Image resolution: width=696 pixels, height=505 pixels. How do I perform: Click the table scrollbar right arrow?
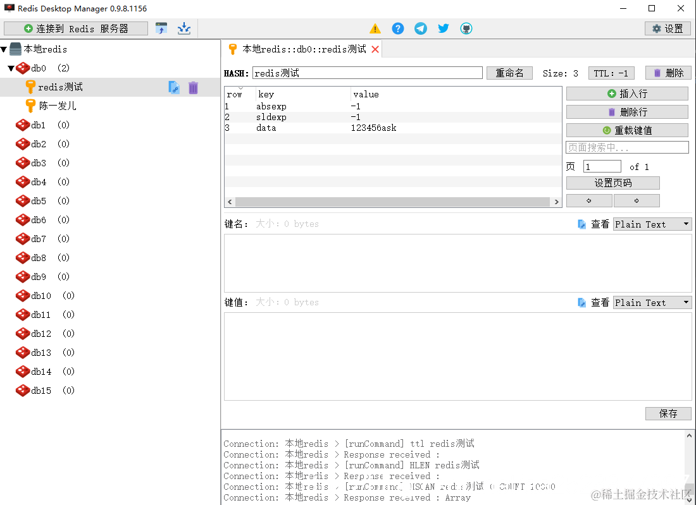(x=556, y=202)
